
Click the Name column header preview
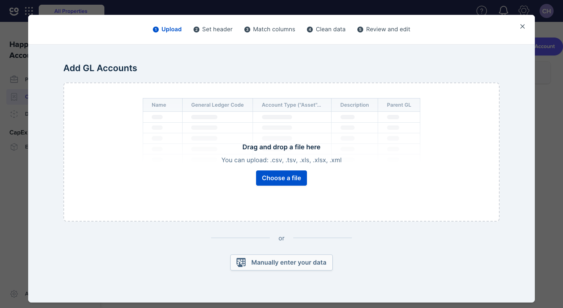[163, 105]
